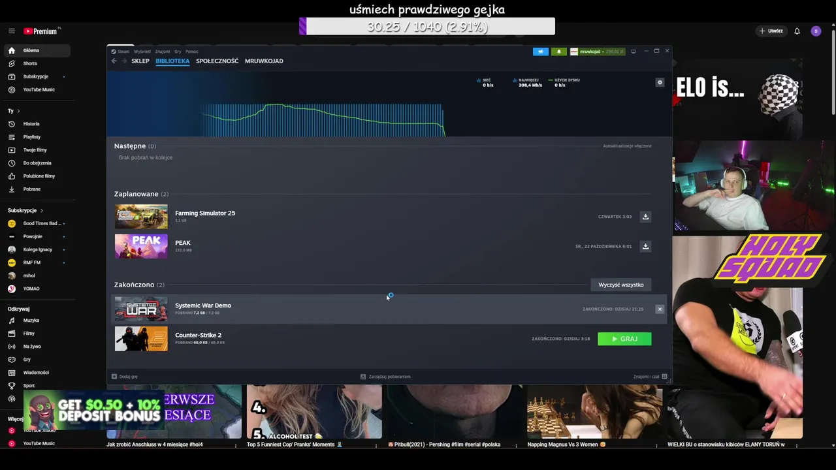The height and width of the screenshot is (470, 836).
Task: Remove Systemic War Demo from completed list
Action: coord(660,309)
